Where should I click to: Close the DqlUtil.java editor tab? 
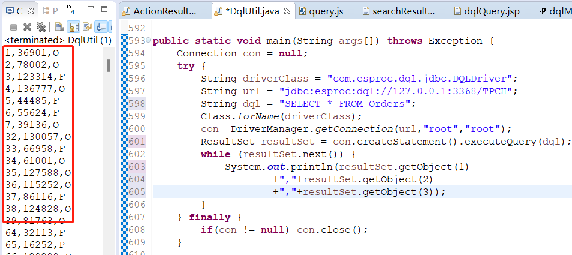click(287, 11)
